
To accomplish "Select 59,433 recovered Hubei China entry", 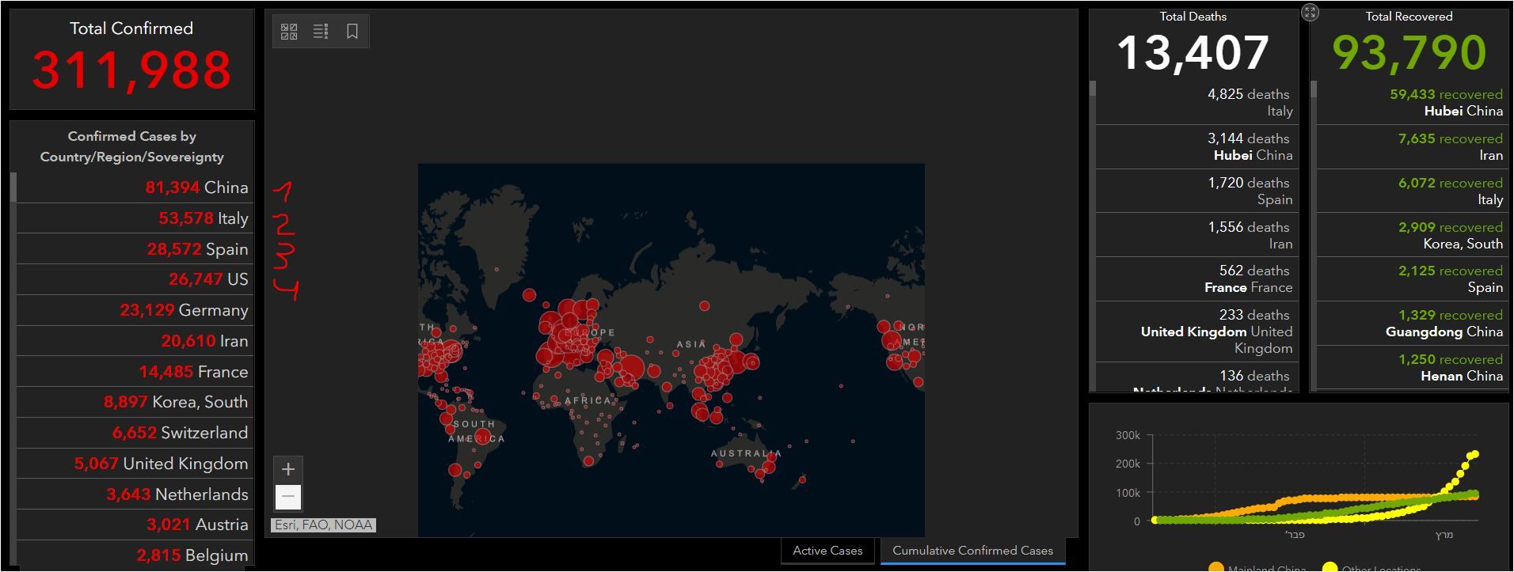I will [1412, 103].
